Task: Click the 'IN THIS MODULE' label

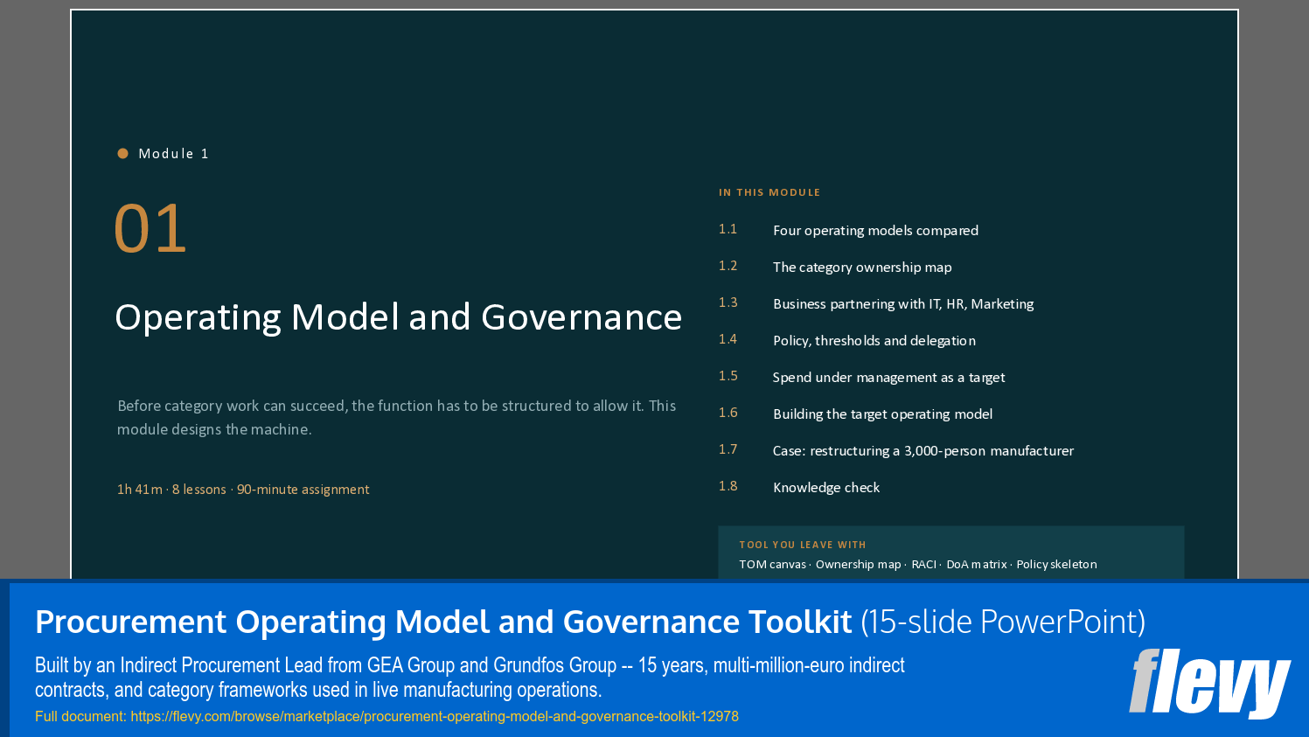Action: 769,192
